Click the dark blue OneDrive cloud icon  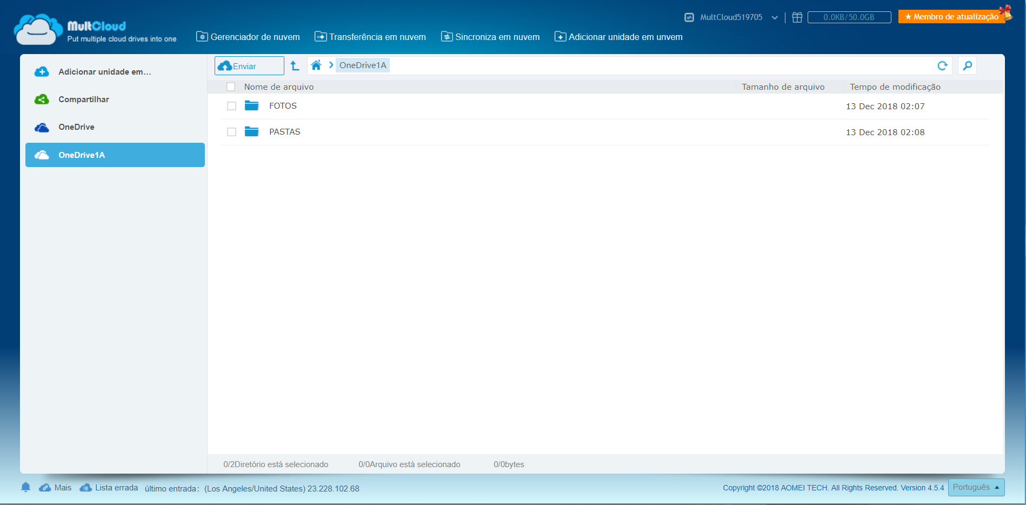tap(42, 127)
